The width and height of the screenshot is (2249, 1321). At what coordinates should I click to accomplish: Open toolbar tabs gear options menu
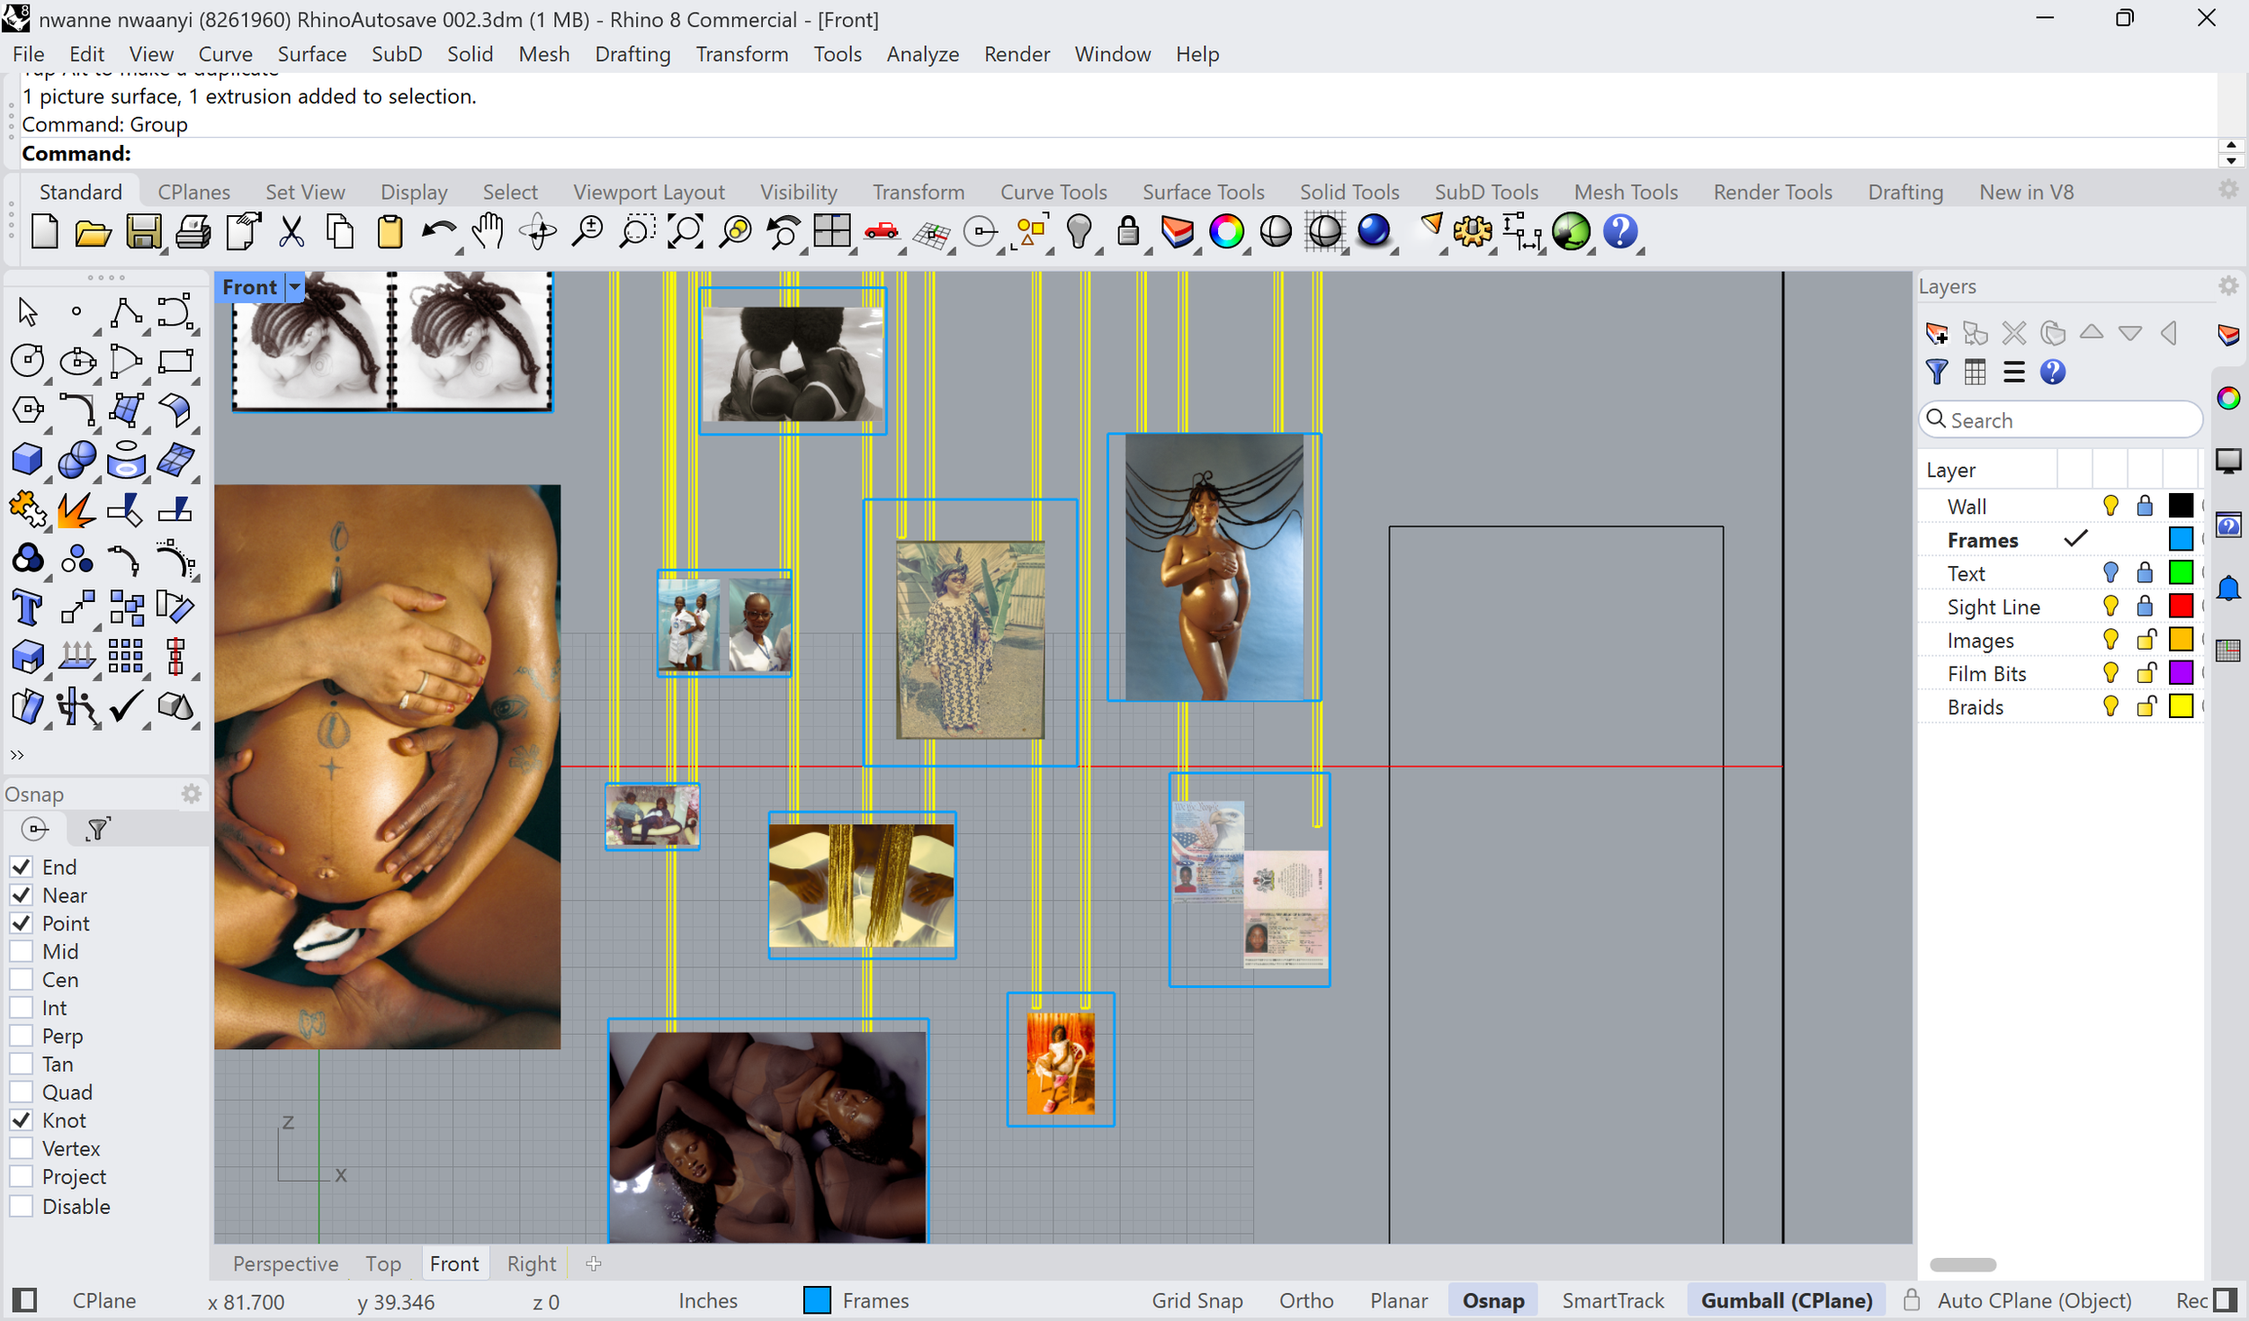2228,190
